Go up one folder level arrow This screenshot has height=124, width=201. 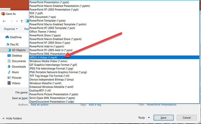(x=22, y=21)
